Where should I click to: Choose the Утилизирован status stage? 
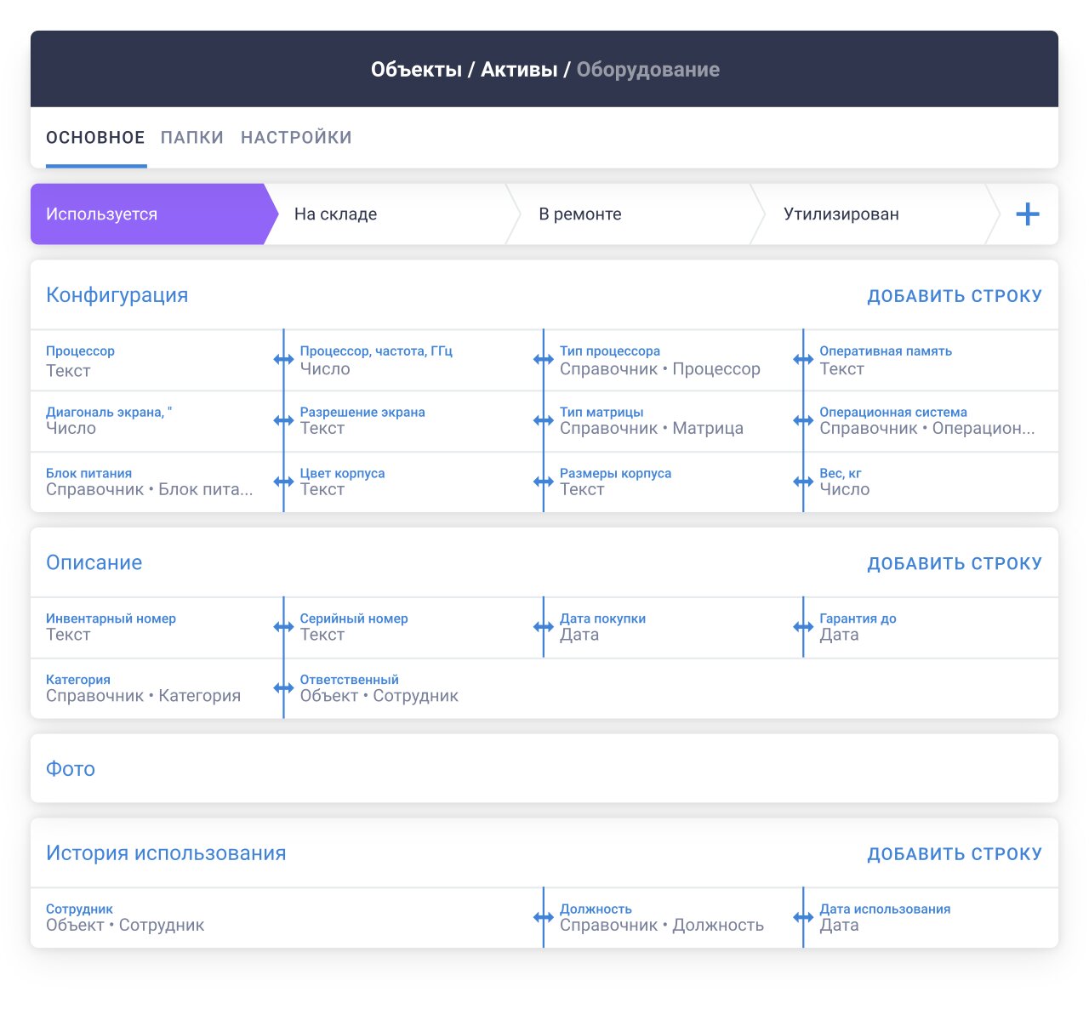(841, 214)
